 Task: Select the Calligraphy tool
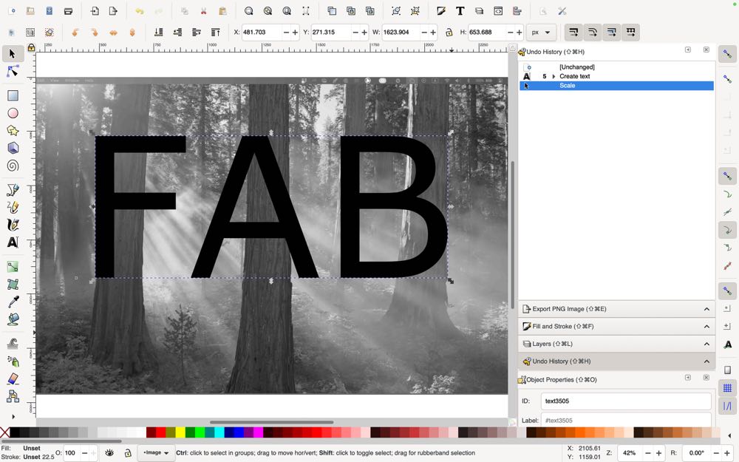click(x=13, y=225)
